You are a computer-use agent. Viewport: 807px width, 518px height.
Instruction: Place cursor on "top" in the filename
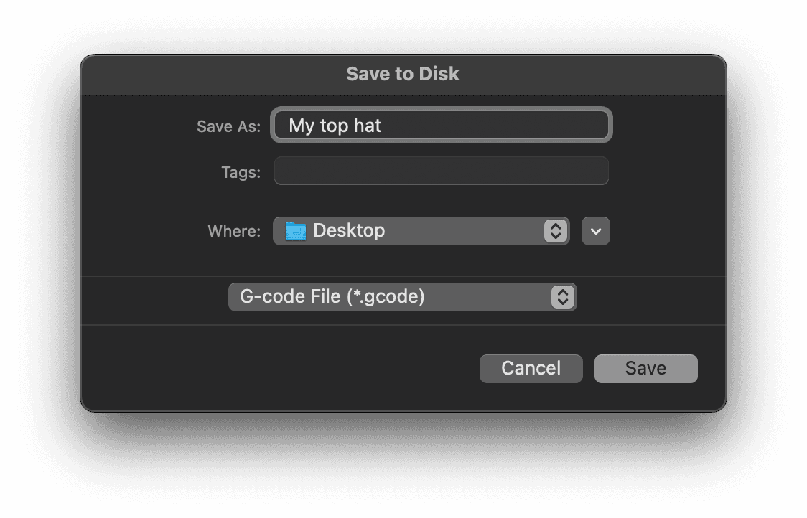click(x=334, y=126)
